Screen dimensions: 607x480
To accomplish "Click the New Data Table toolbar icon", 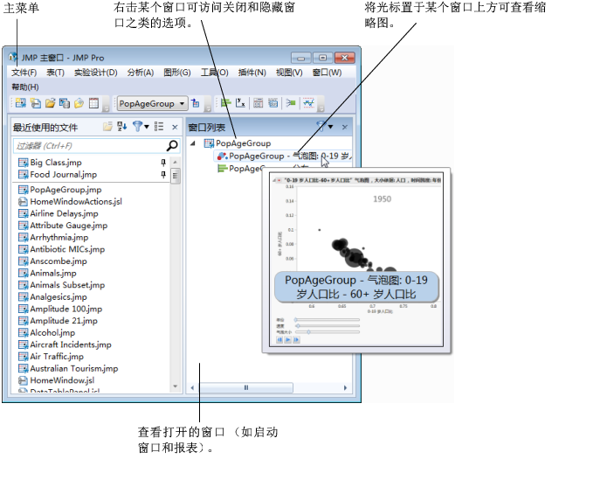I will (20, 103).
